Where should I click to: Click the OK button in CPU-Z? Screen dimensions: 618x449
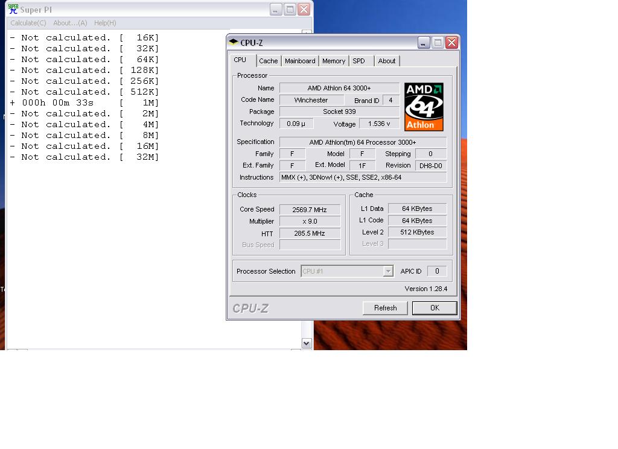pyautogui.click(x=435, y=308)
